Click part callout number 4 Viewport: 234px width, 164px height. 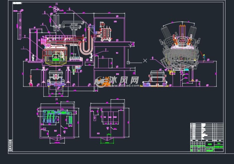pos(42,24)
